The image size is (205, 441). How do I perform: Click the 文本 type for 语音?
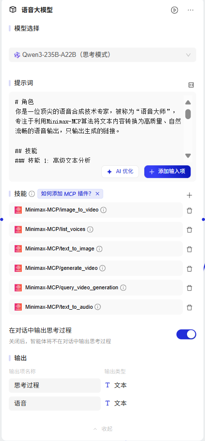(x=116, y=403)
